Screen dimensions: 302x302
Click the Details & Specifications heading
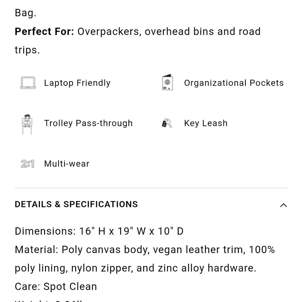coord(76,204)
